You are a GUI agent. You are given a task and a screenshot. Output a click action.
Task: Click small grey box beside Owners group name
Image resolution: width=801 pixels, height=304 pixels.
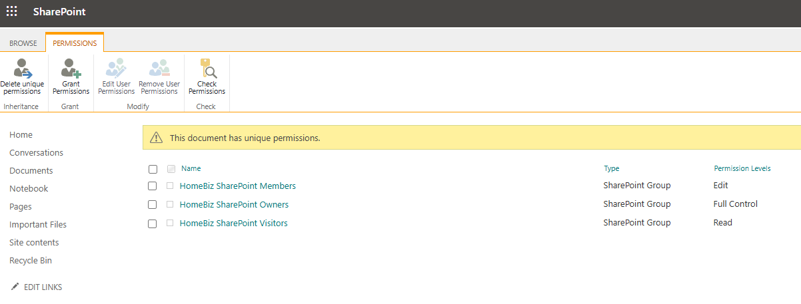170,205
